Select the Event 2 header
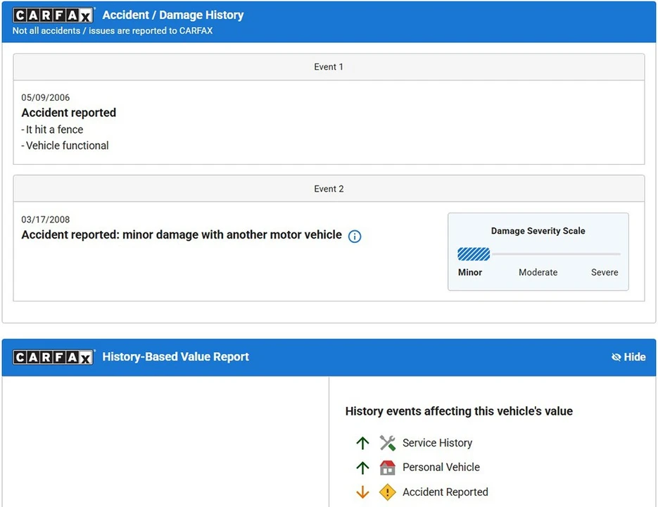 tap(329, 189)
